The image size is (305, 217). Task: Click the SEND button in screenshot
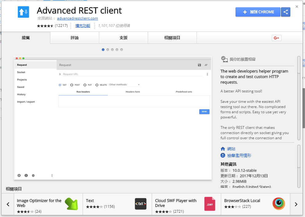pos(204,112)
